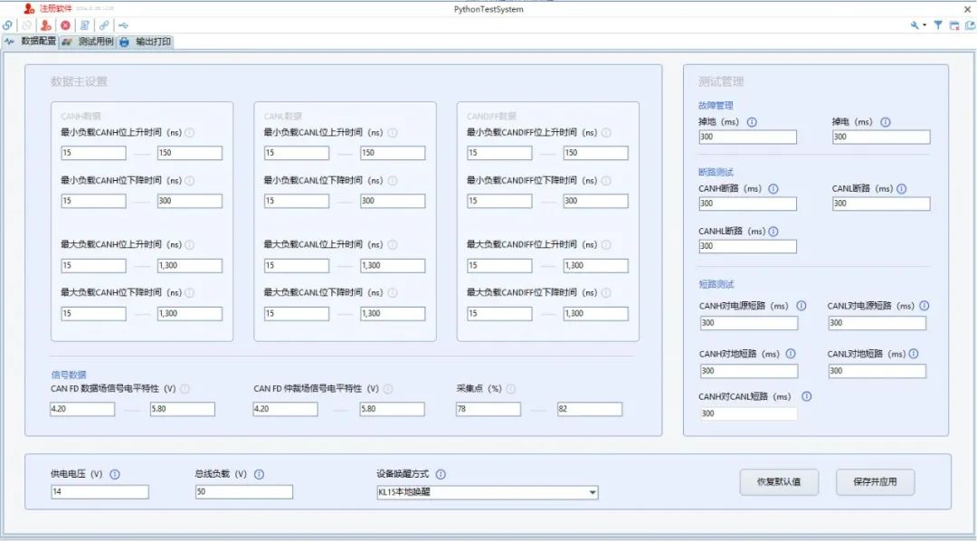977x541 pixels.
Task: Click info icon beside CANH对地短路 (ms)
Action: pyautogui.click(x=791, y=354)
